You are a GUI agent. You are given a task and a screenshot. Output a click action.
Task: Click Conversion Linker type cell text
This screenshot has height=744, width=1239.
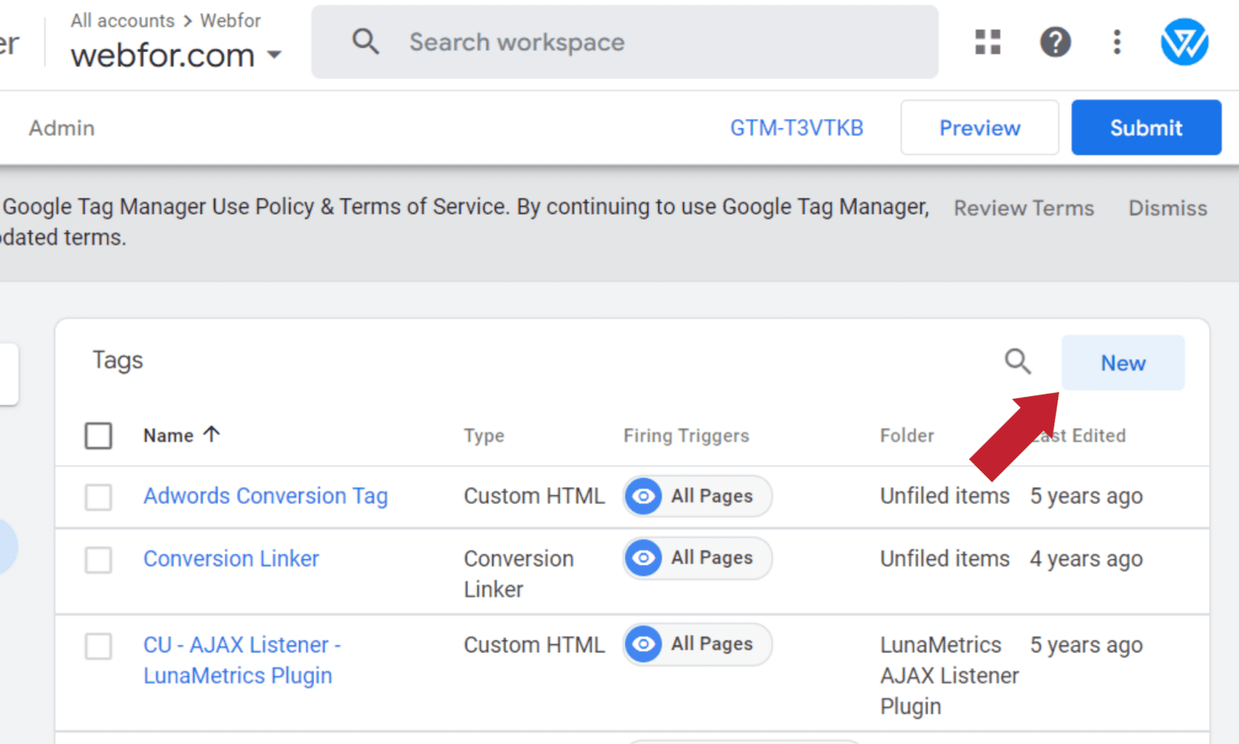pos(519,574)
